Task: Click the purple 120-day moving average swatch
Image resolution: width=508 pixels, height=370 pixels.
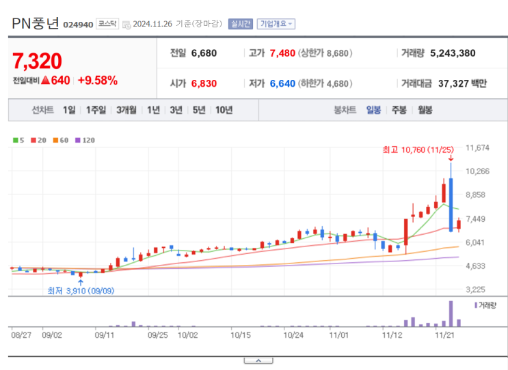Action: click(77, 140)
